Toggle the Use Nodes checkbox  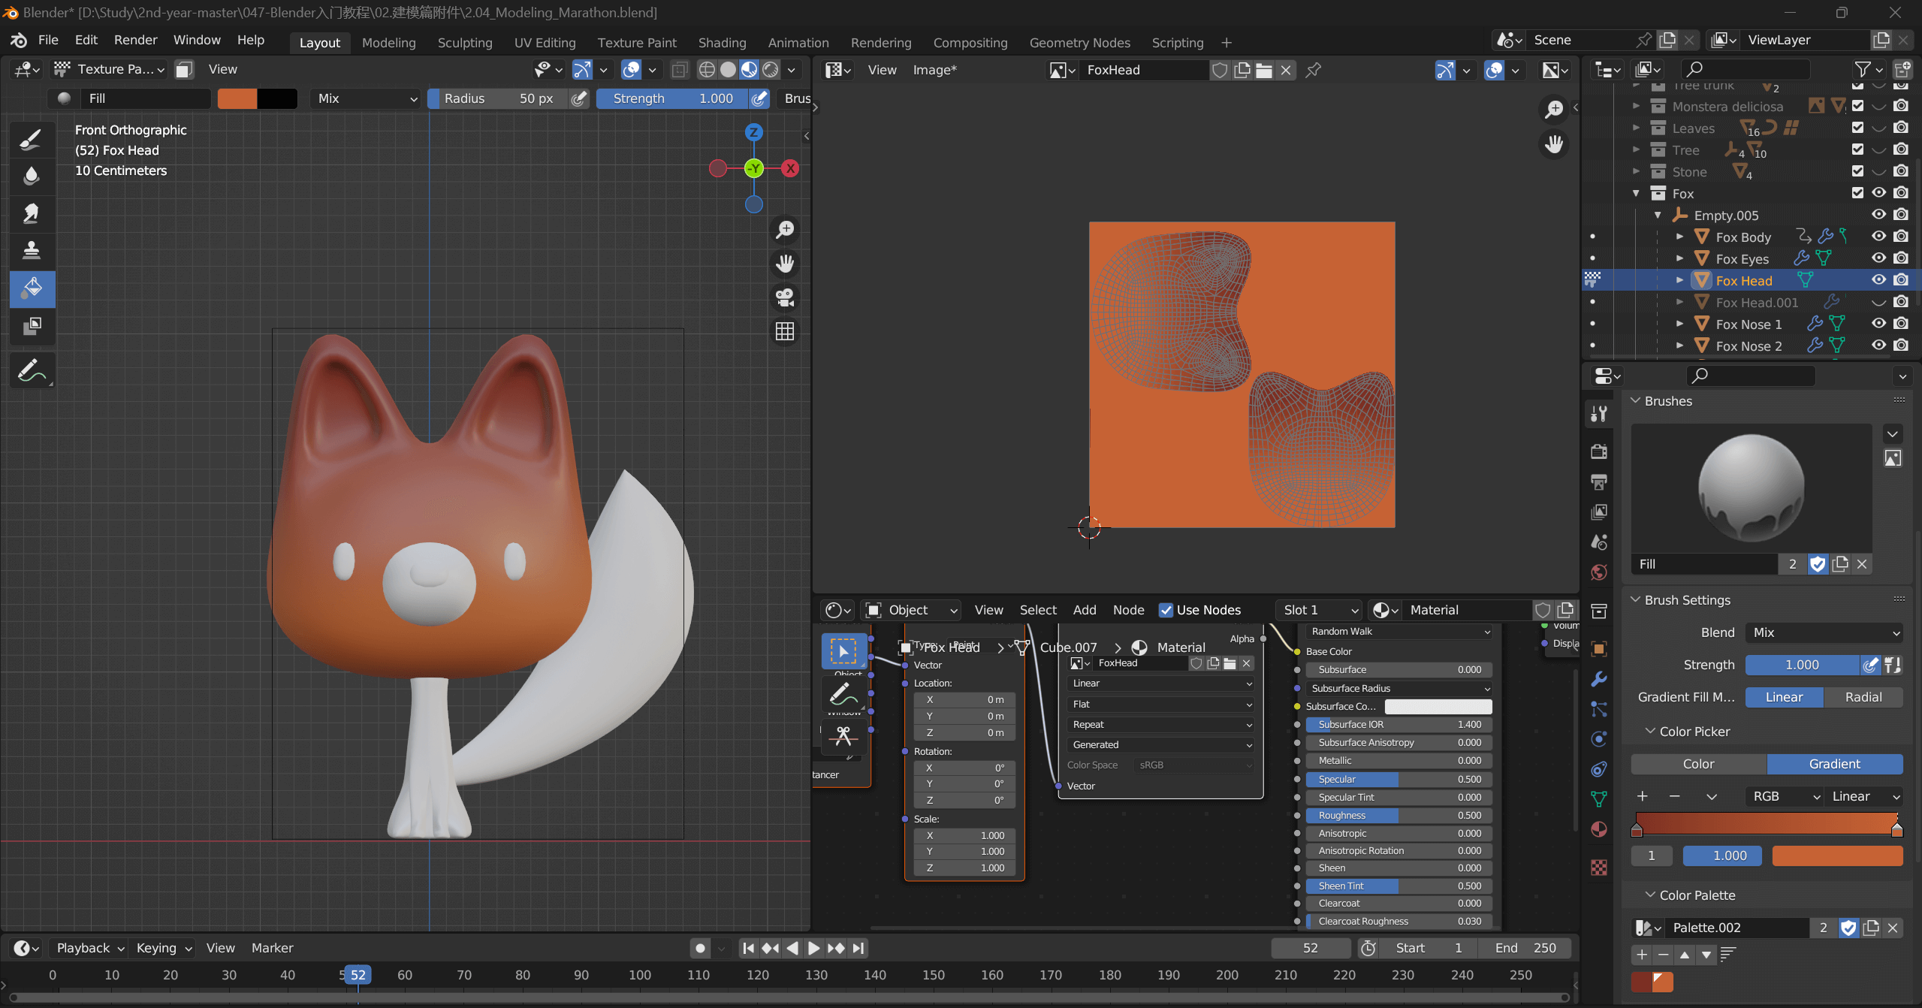tap(1166, 610)
